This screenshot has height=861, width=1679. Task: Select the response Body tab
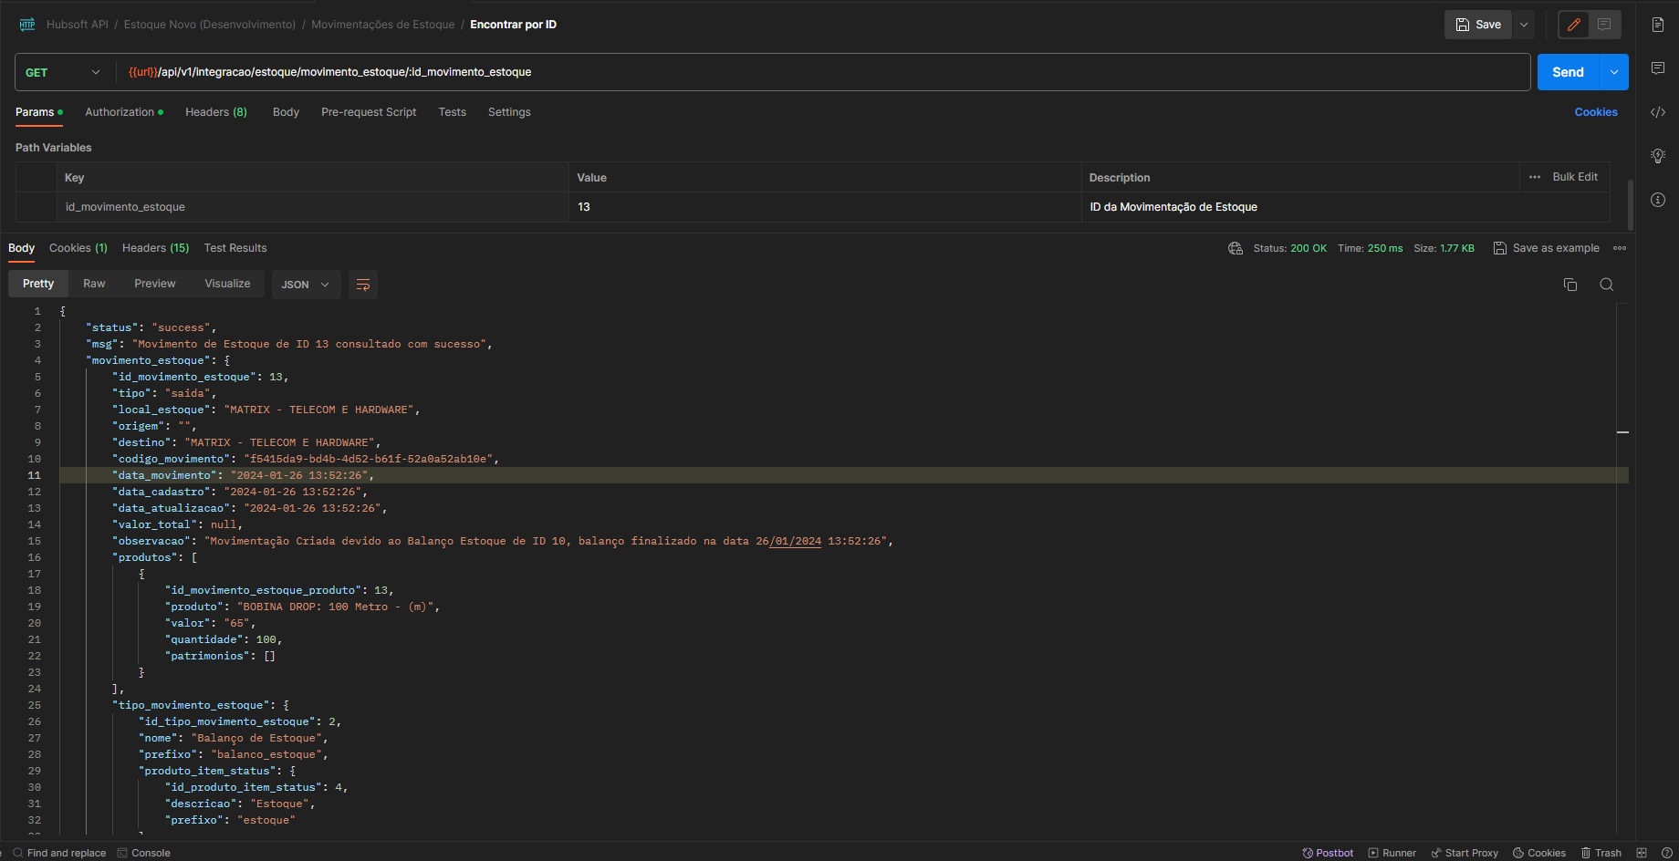coord(21,248)
